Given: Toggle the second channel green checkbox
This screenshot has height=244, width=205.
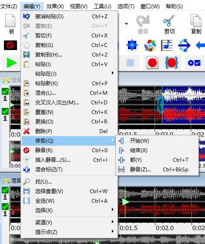Looking at the screenshot, I should (5, 111).
